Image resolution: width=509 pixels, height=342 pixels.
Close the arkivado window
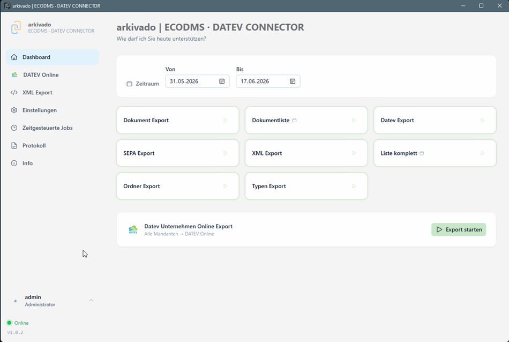(499, 6)
